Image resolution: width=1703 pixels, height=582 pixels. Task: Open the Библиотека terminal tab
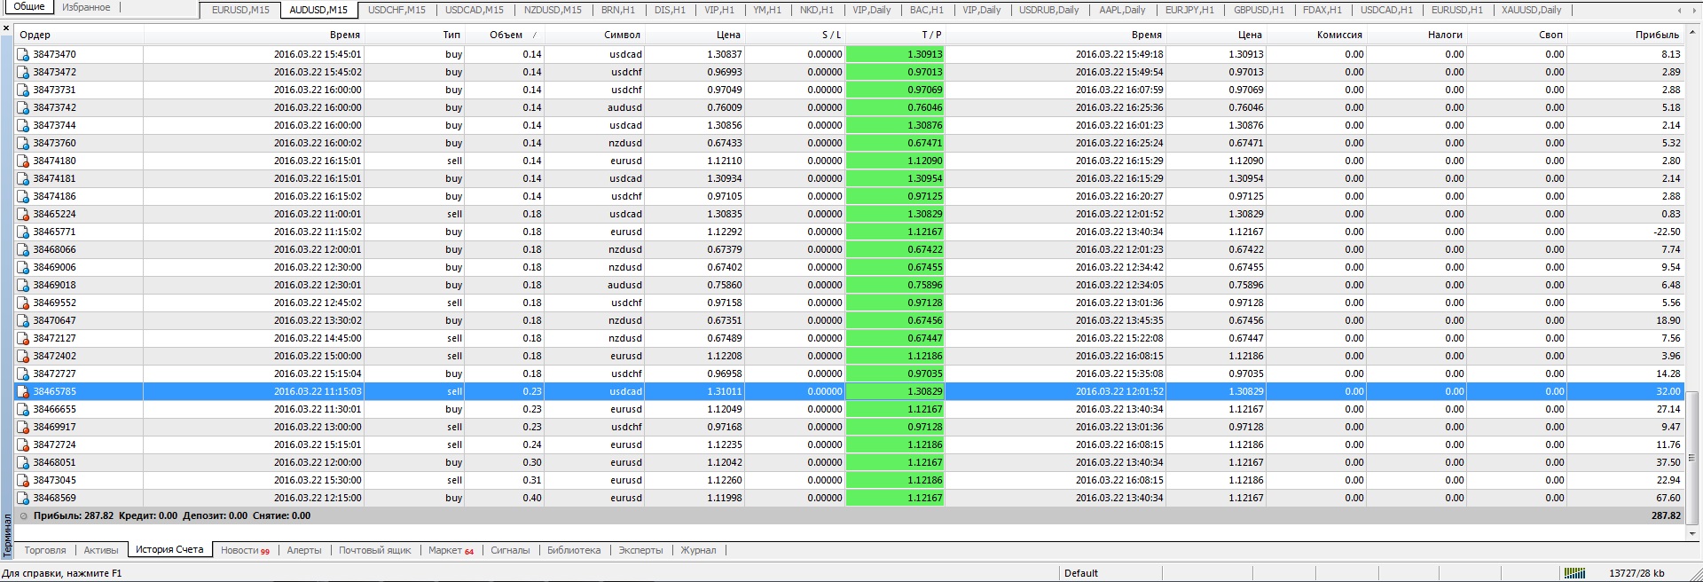tap(574, 550)
